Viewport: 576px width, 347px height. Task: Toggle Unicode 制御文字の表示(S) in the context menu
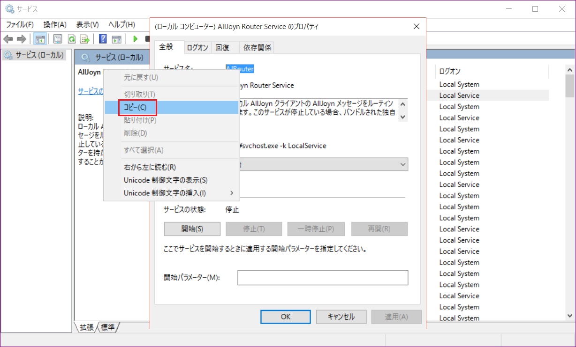(x=171, y=180)
